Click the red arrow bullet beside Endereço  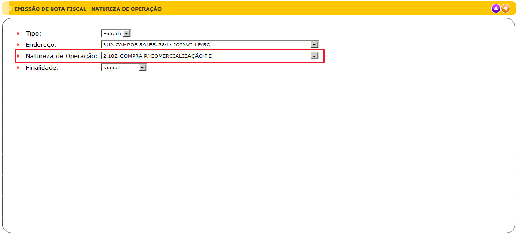(19, 45)
